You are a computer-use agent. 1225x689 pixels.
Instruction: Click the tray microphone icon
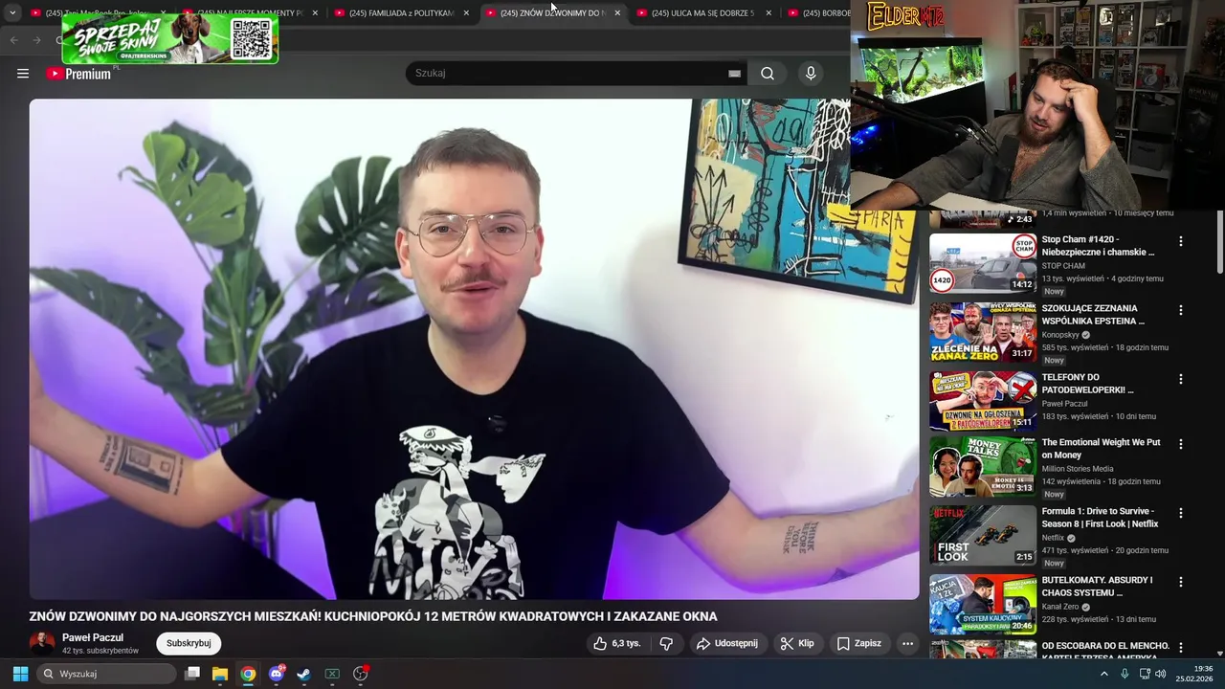[x=1125, y=674]
